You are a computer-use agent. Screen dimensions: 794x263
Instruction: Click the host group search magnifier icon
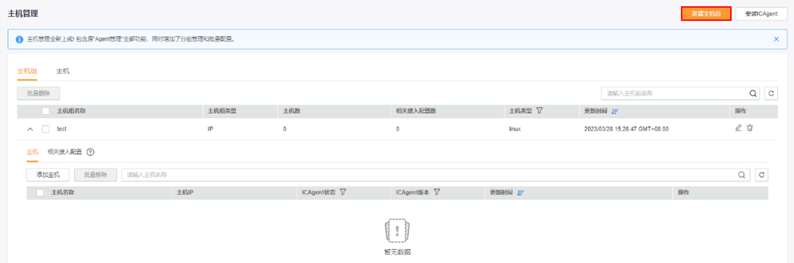tap(753, 93)
